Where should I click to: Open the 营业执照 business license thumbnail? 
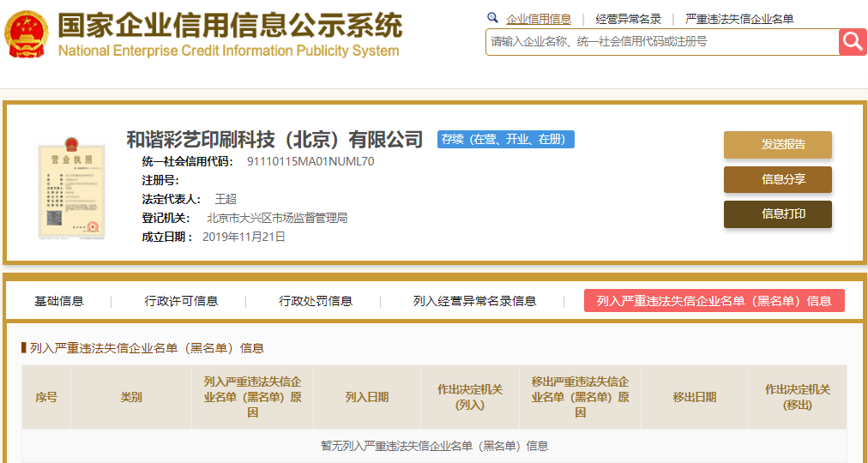pyautogui.click(x=71, y=188)
